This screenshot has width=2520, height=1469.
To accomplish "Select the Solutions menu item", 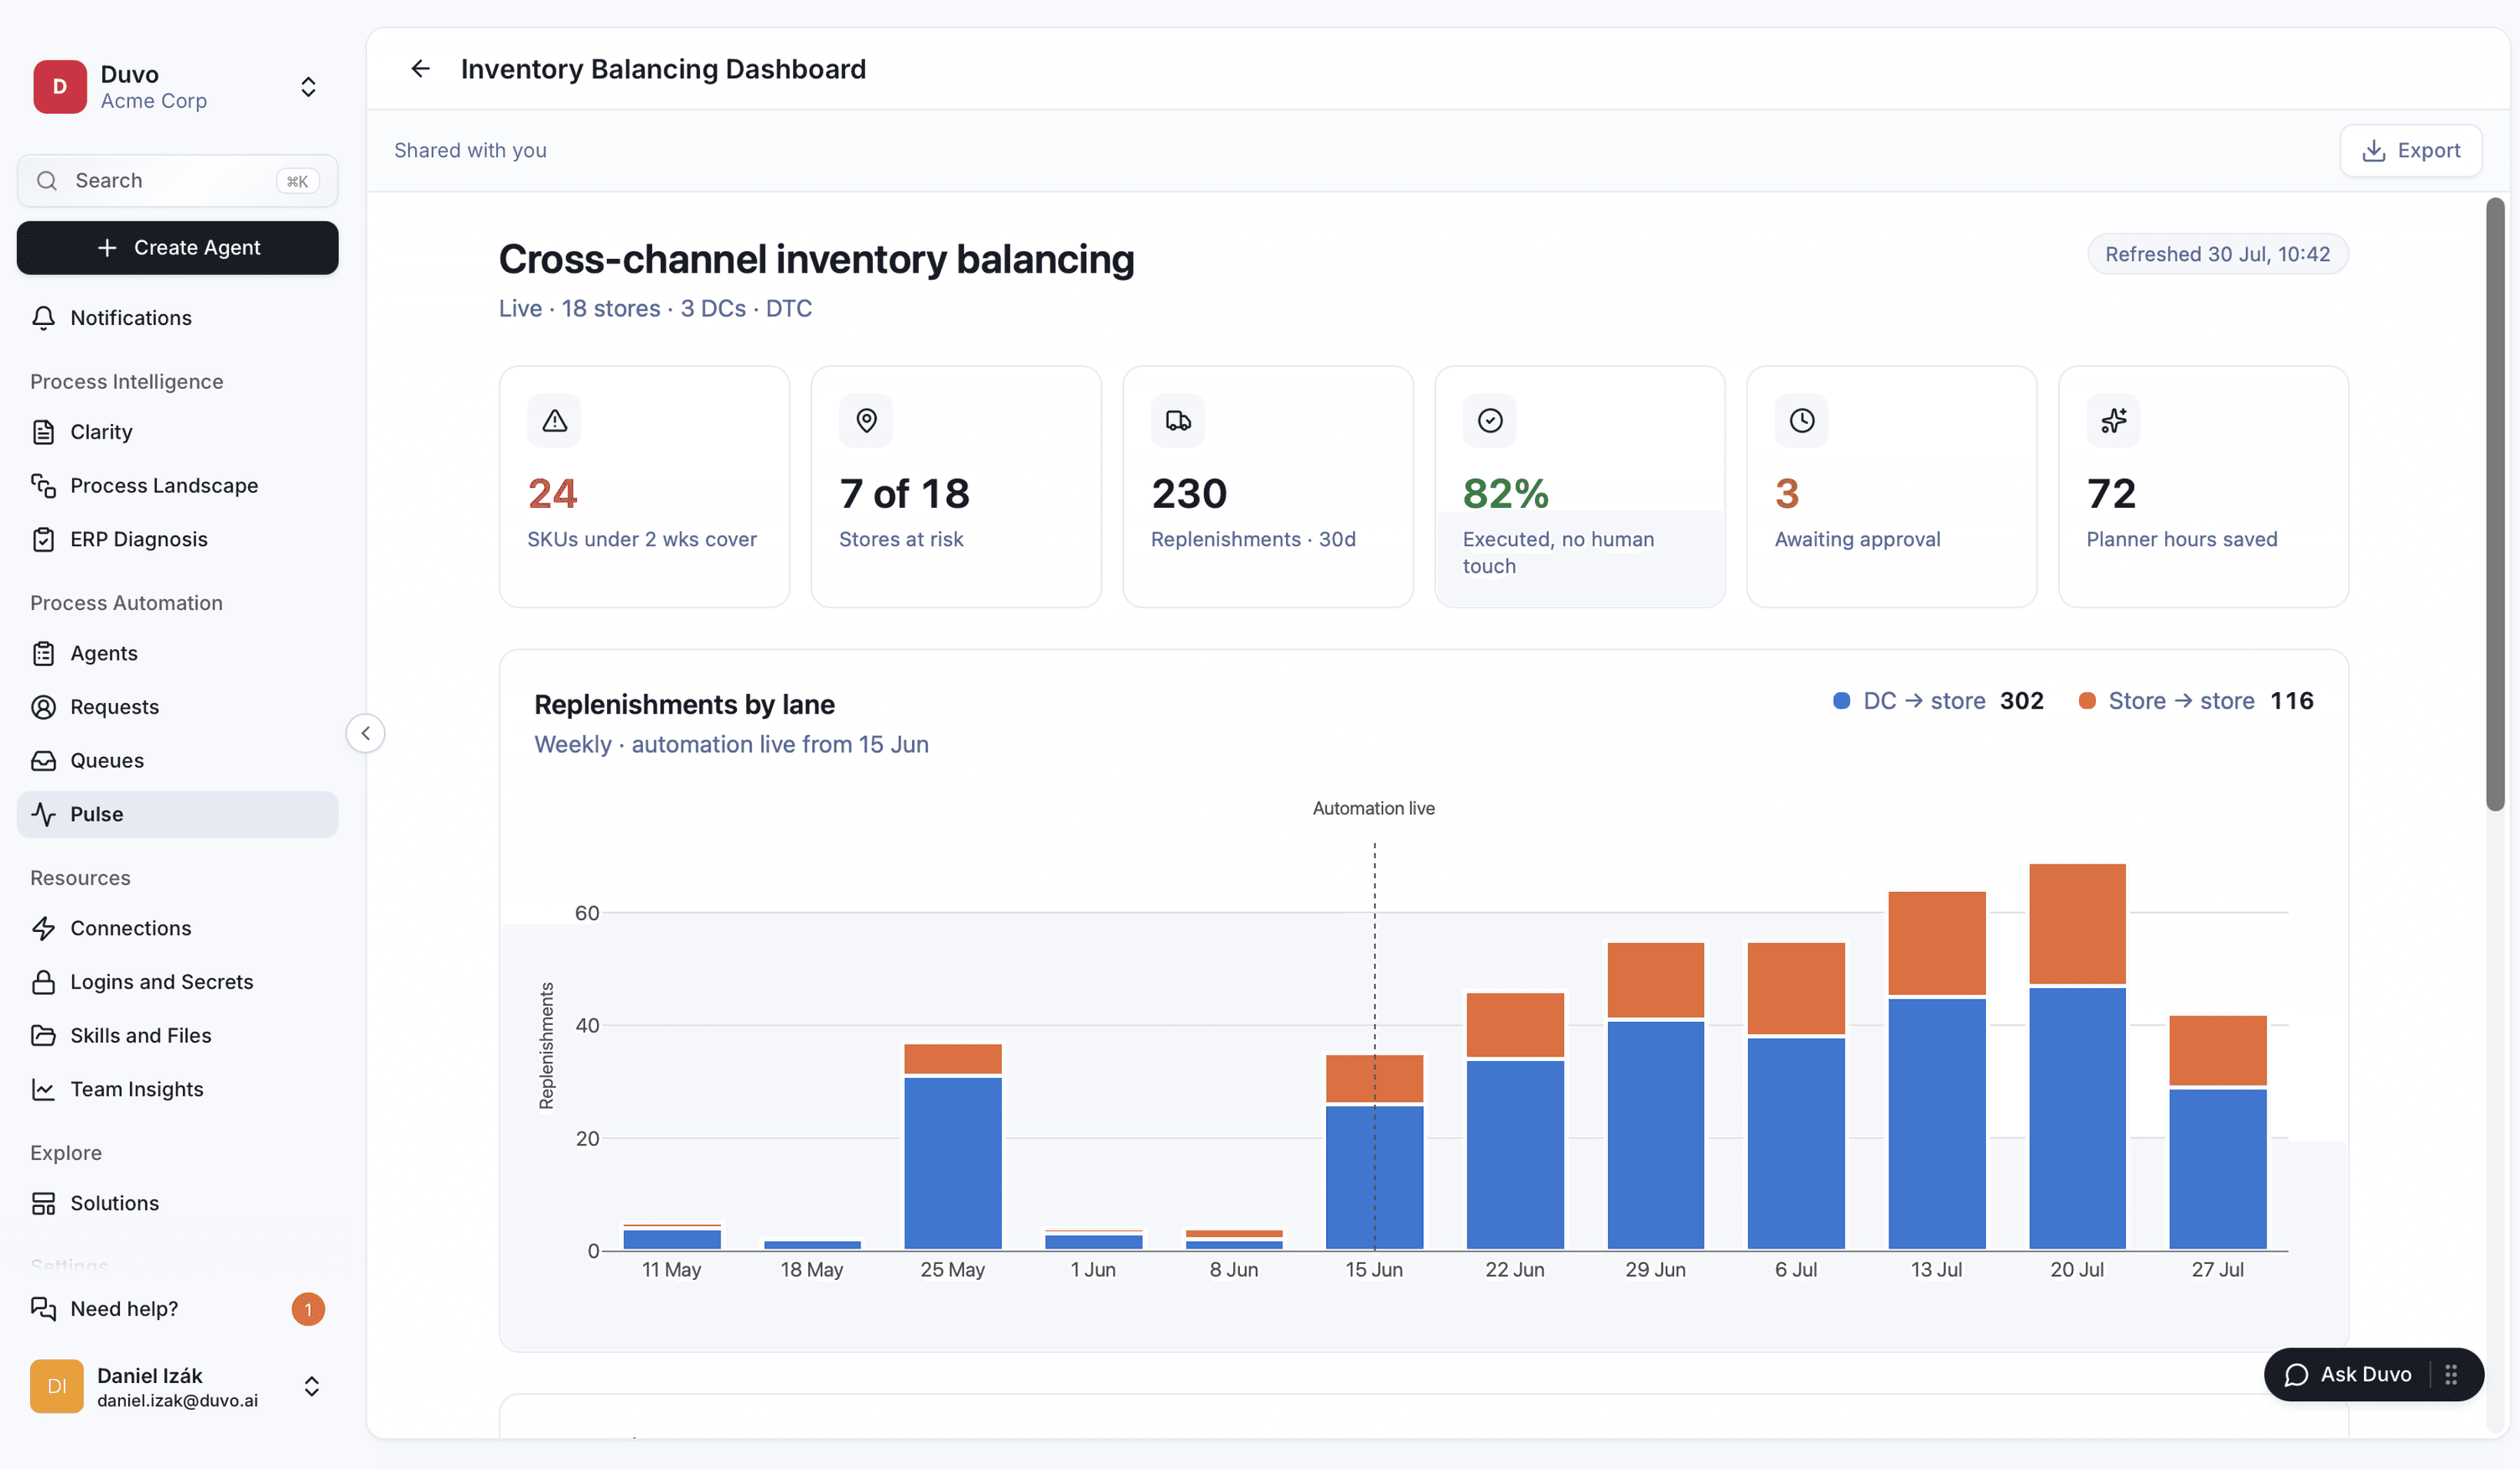I will point(177,1204).
